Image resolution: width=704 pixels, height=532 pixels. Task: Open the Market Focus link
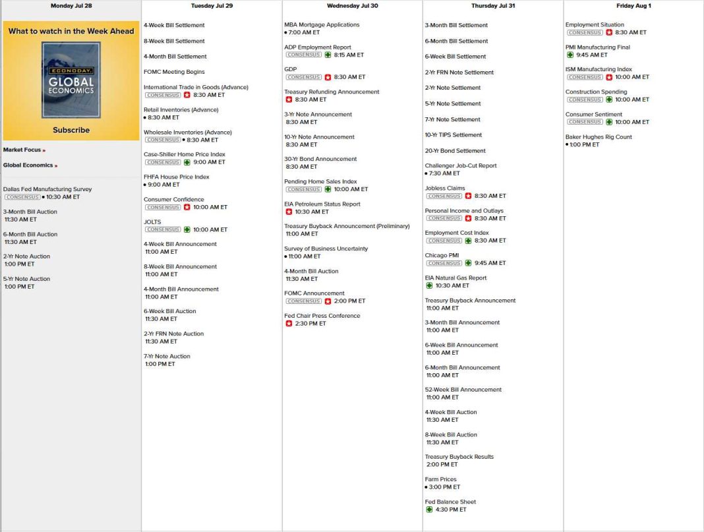[22, 150]
